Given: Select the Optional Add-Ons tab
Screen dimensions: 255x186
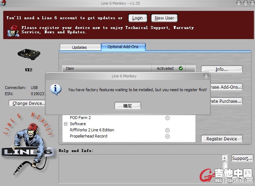Looking at the screenshot, I should point(123,47).
